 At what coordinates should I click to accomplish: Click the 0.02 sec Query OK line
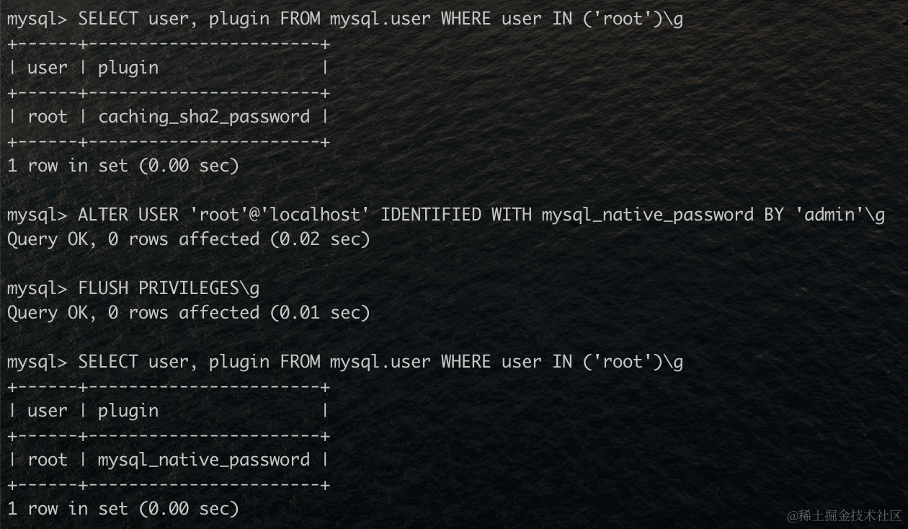coord(188,239)
